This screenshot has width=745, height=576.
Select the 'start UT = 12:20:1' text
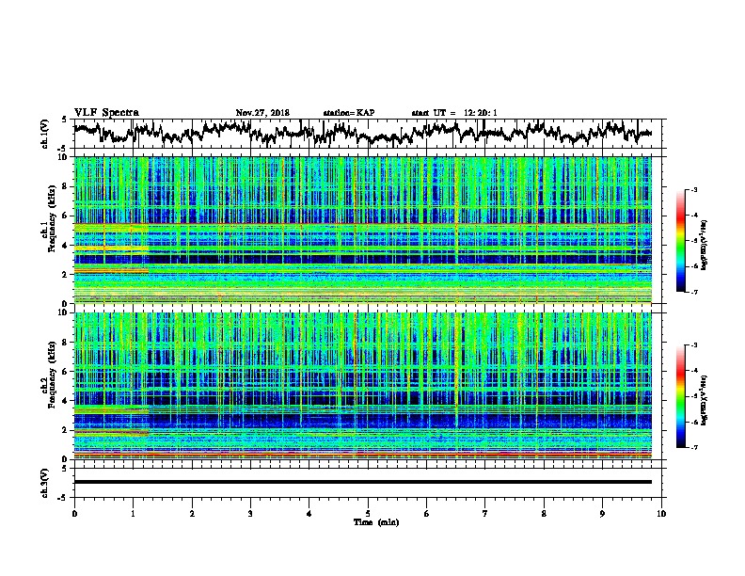(453, 113)
